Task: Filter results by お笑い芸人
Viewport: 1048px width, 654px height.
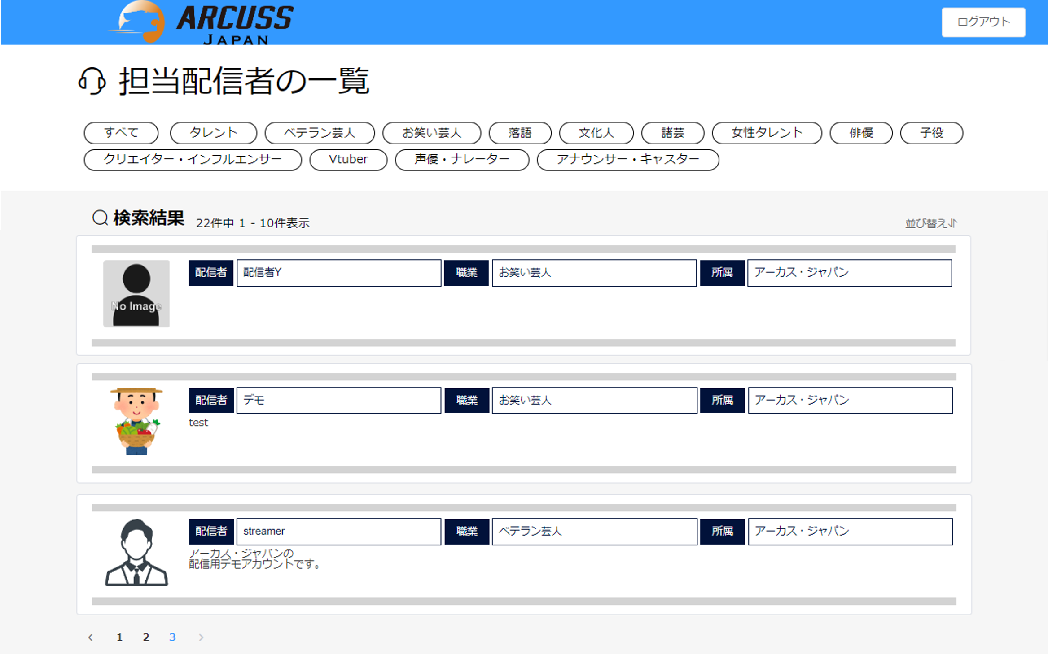Action: point(431,133)
